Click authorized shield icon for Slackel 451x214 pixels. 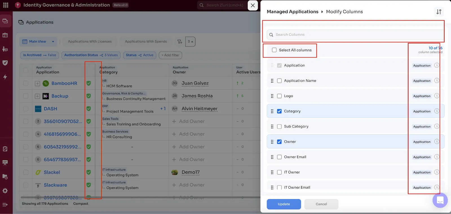89,172
